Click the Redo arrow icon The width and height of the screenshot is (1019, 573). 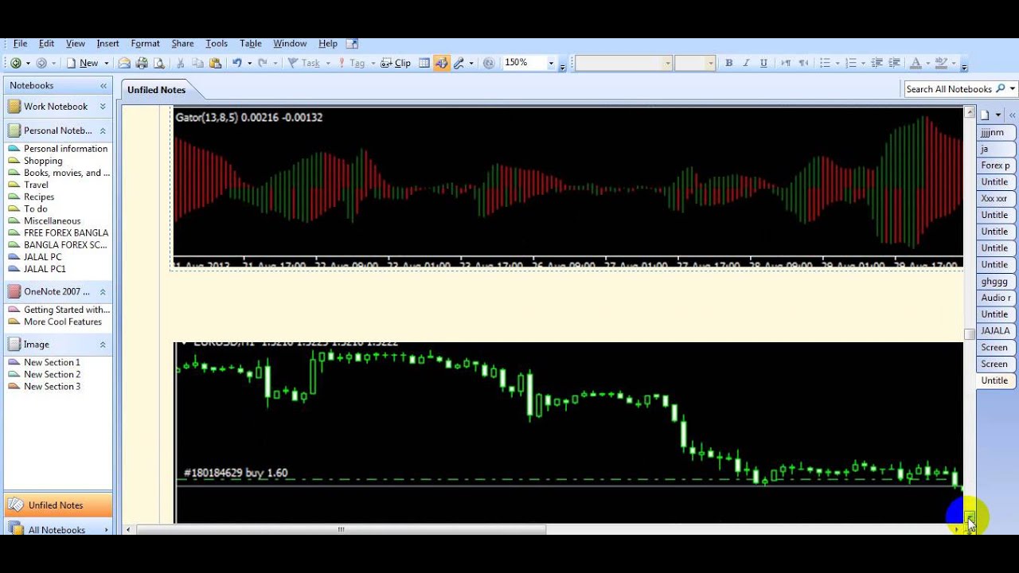(x=262, y=63)
